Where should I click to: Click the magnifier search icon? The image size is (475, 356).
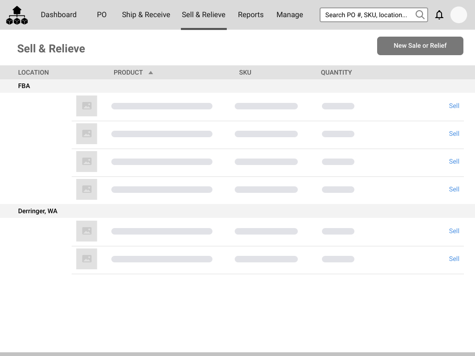tap(420, 15)
